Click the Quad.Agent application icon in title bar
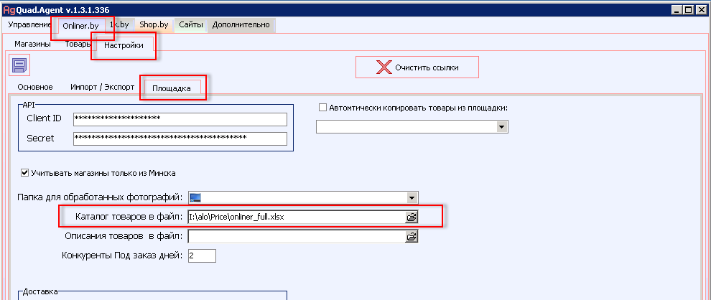The image size is (711, 300). point(9,9)
